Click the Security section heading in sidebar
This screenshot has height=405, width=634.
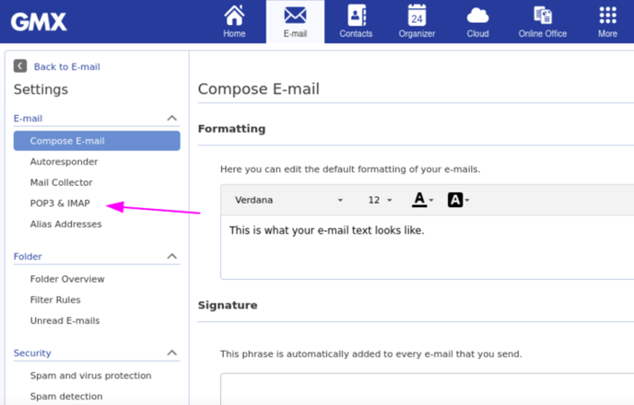tap(32, 353)
